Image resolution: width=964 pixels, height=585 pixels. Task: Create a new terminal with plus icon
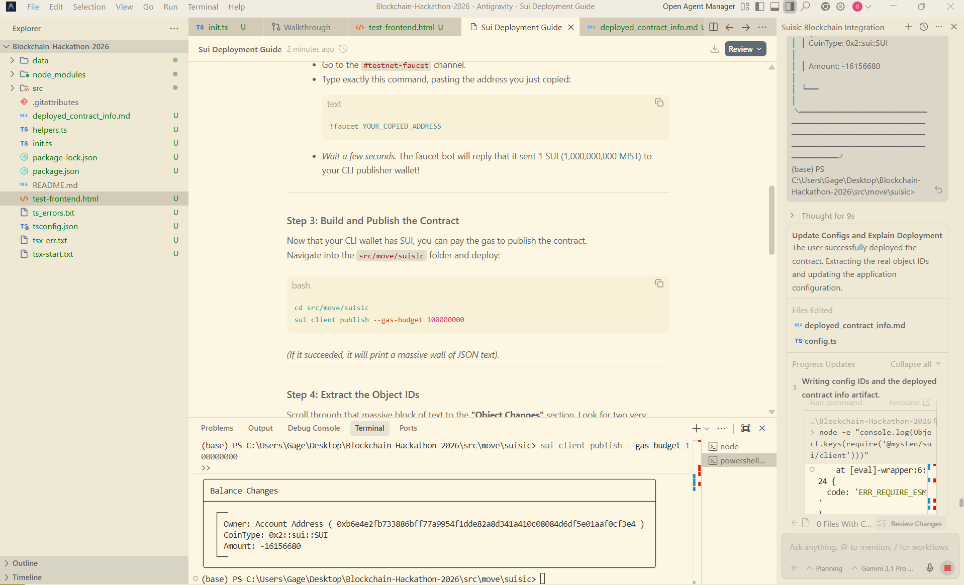[x=696, y=428]
